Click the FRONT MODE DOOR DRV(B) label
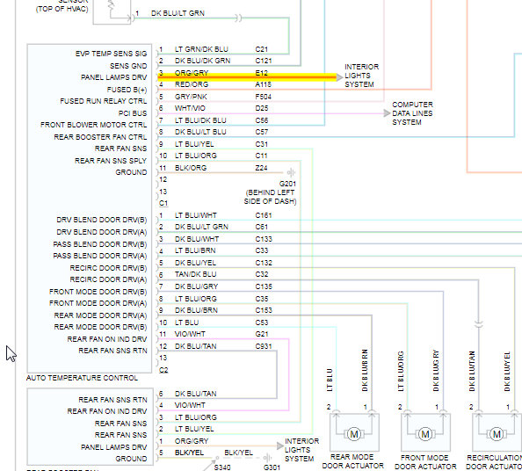 coord(98,292)
